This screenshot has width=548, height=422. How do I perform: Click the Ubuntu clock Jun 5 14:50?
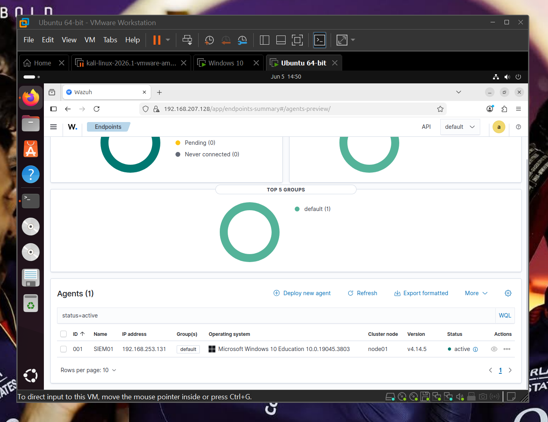[286, 77]
